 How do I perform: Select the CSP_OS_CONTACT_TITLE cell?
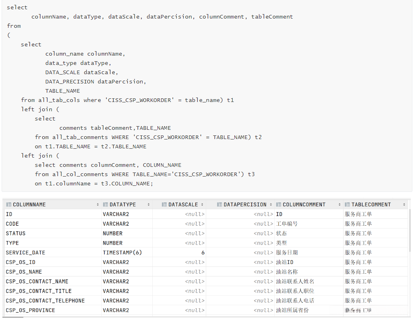[x=52, y=291]
